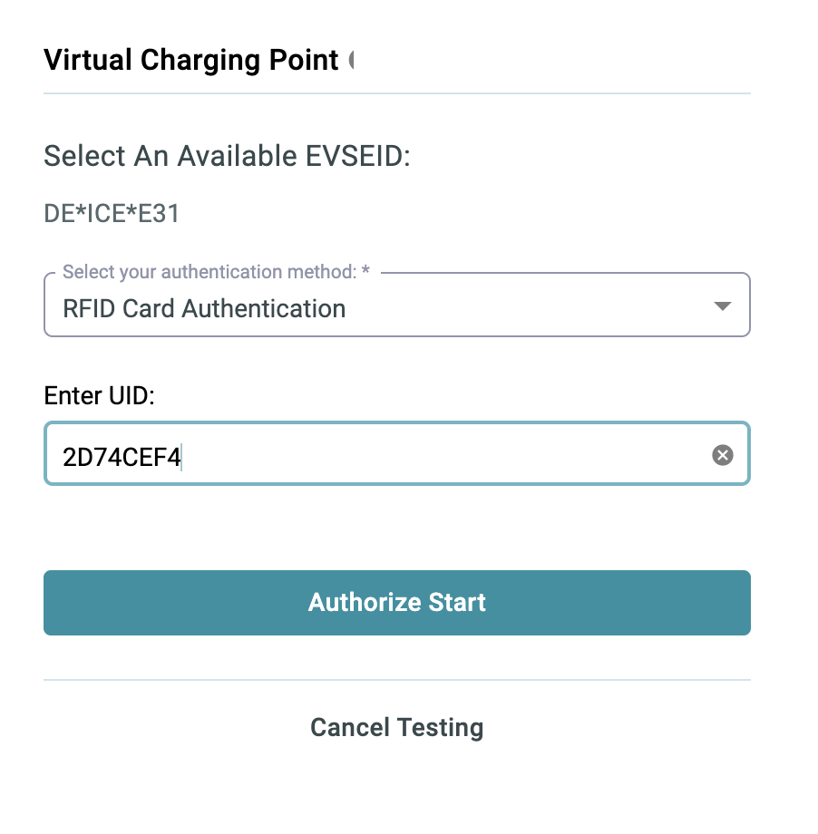Click the Virtual Charging Point heading

191,60
